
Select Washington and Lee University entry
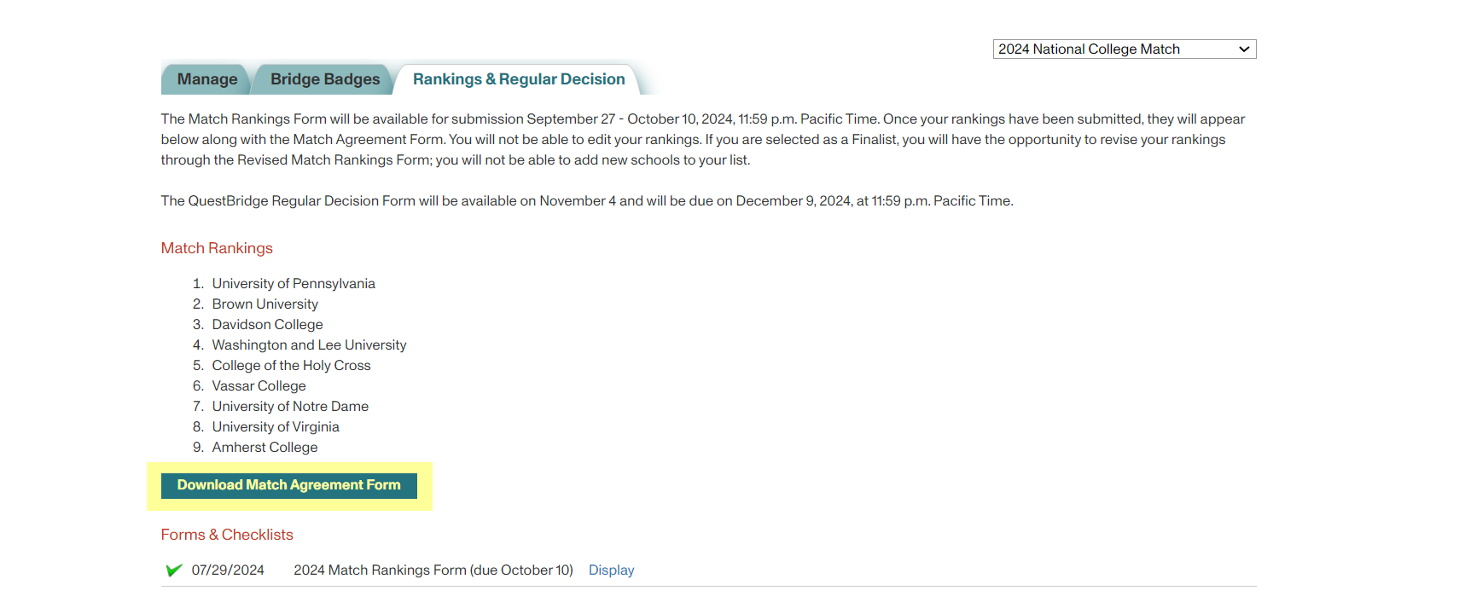(x=309, y=345)
